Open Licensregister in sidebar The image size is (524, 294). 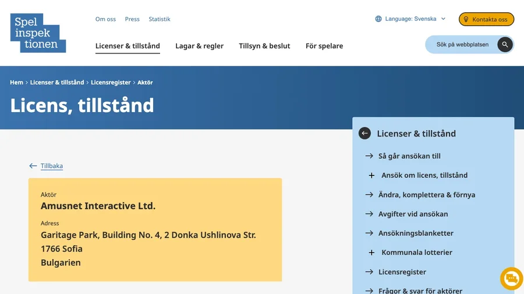(x=402, y=272)
